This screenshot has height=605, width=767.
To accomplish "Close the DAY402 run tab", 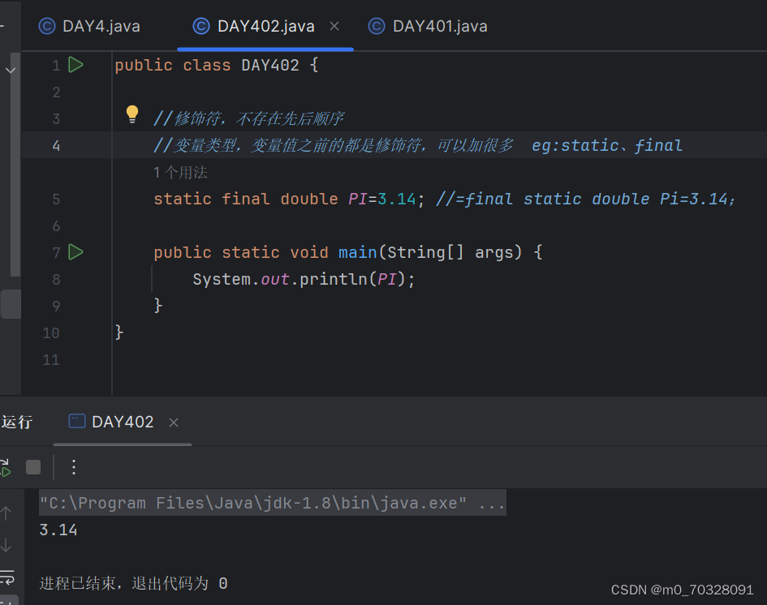I will (176, 422).
